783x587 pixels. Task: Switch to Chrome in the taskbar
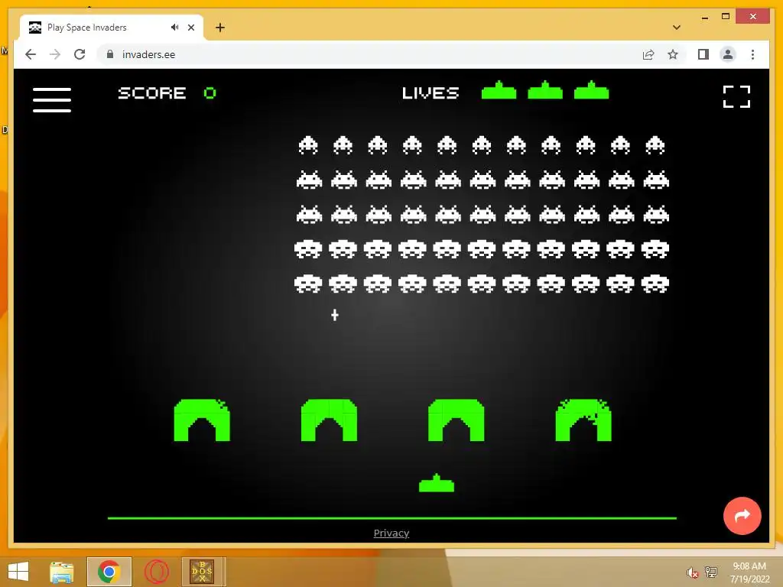tap(109, 572)
